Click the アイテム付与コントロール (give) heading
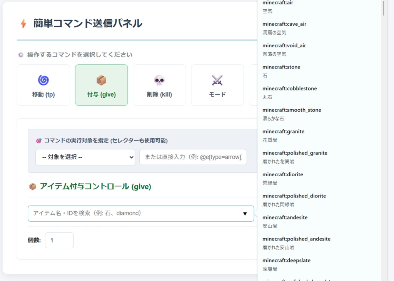394x281 pixels. [95, 186]
